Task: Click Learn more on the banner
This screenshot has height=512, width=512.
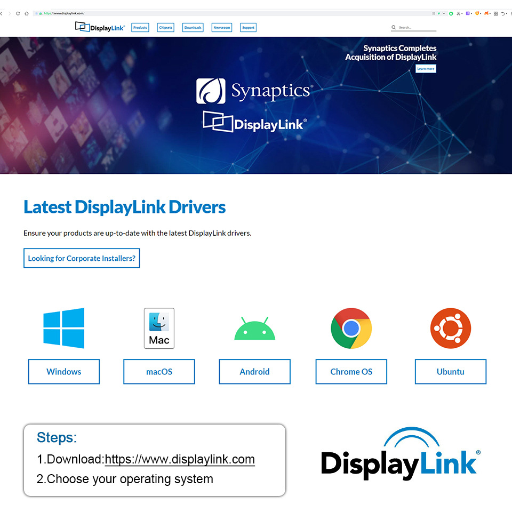Action: point(426,69)
